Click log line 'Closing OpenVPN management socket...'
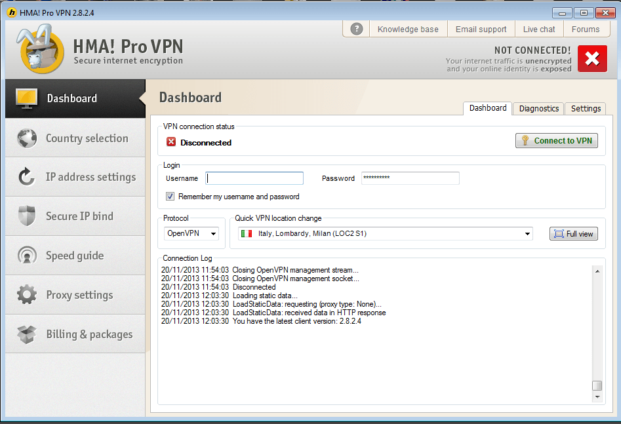Image resolution: width=621 pixels, height=424 pixels. 260,279
